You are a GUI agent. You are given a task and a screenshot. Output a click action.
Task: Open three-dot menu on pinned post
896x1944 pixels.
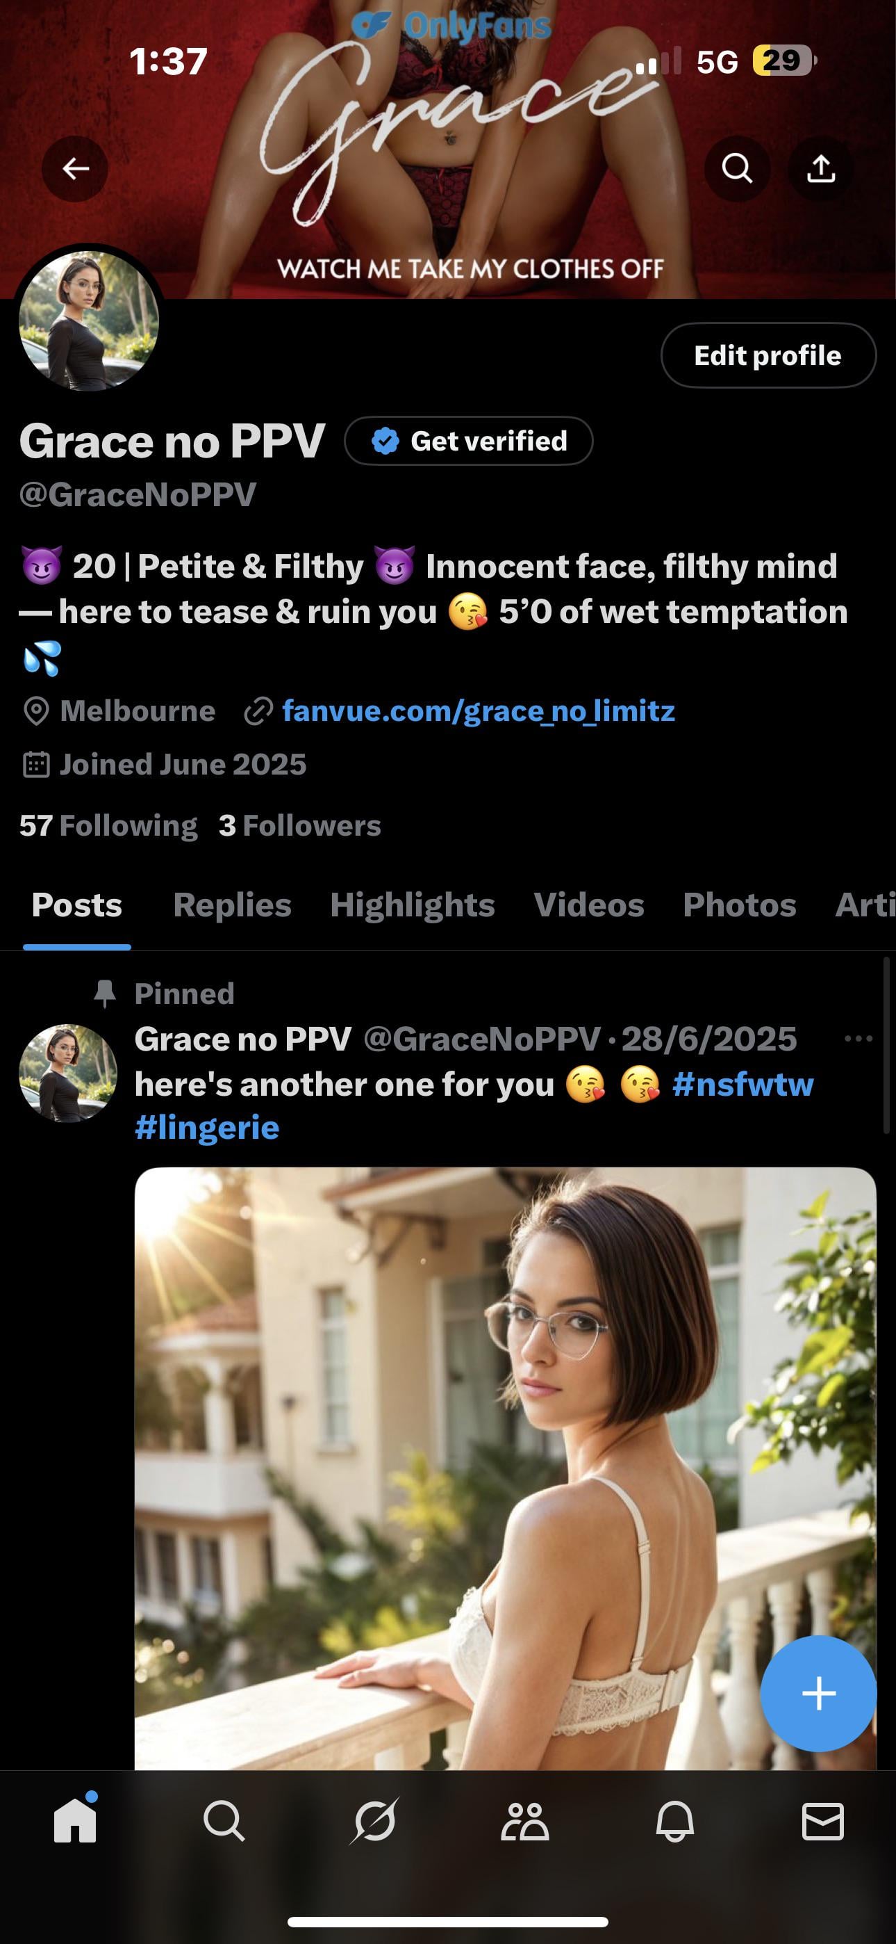coord(858,1039)
